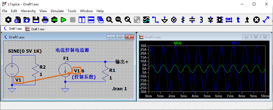273x110 pixels.
Task: Place an inductor component
Action: coord(201,20)
